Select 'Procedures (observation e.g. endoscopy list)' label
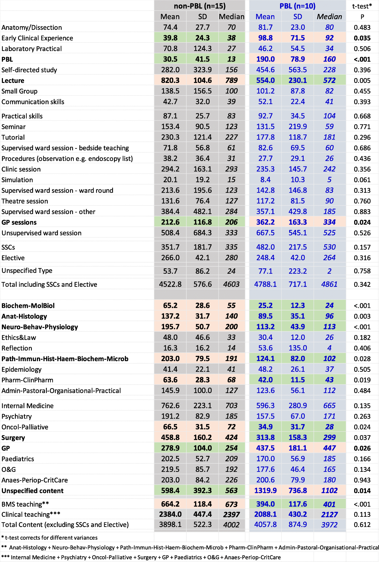 (67, 159)
